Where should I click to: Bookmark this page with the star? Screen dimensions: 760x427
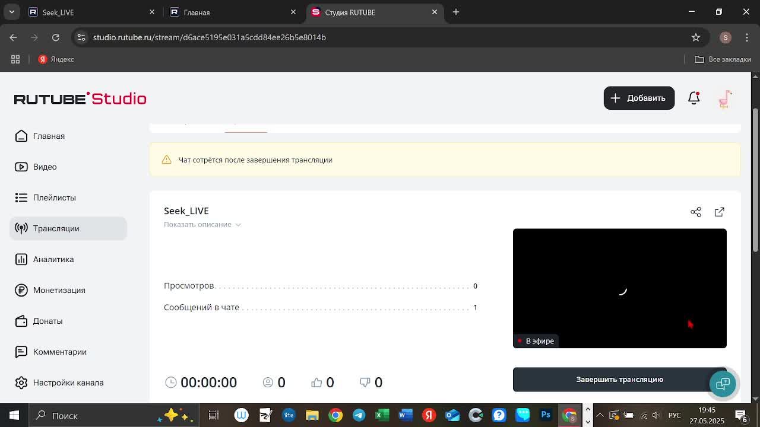click(x=696, y=37)
